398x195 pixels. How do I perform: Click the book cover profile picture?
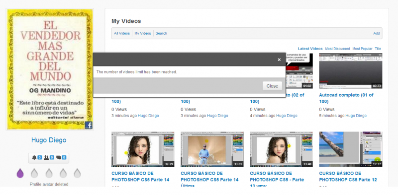click(x=50, y=69)
